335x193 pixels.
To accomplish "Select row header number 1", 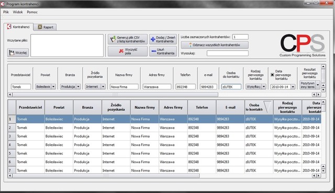I will (12, 119).
